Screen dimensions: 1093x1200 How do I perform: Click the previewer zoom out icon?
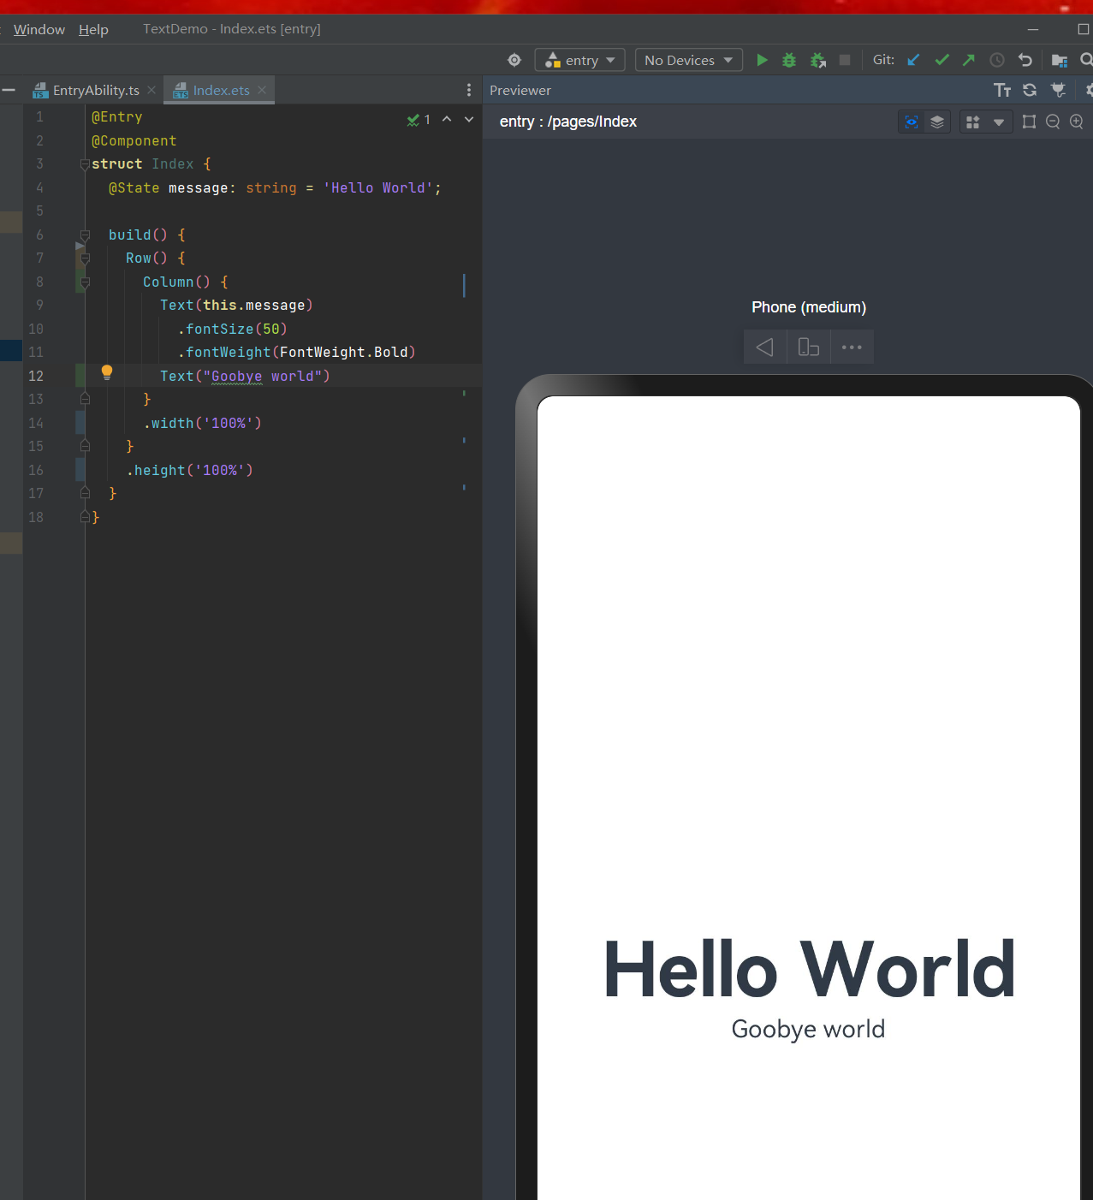point(1053,122)
